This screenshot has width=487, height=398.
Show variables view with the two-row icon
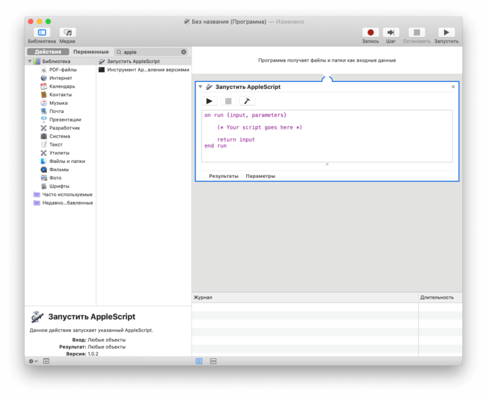213,361
